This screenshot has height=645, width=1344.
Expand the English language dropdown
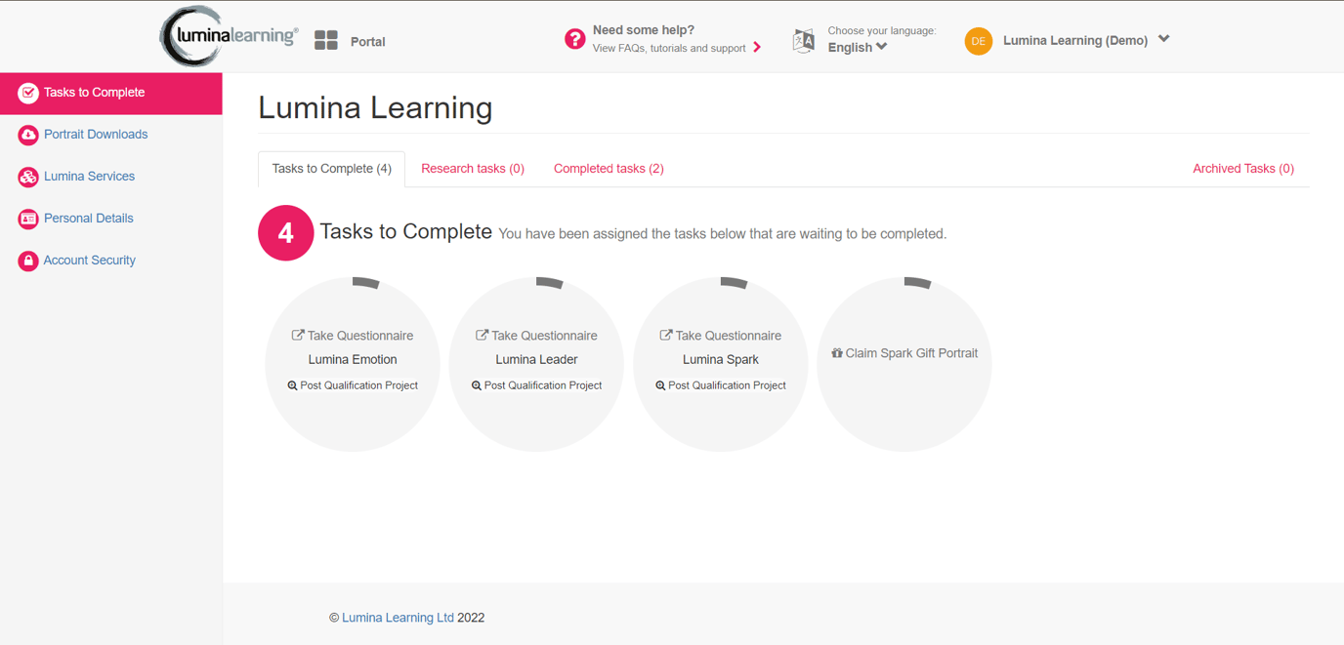coord(858,47)
